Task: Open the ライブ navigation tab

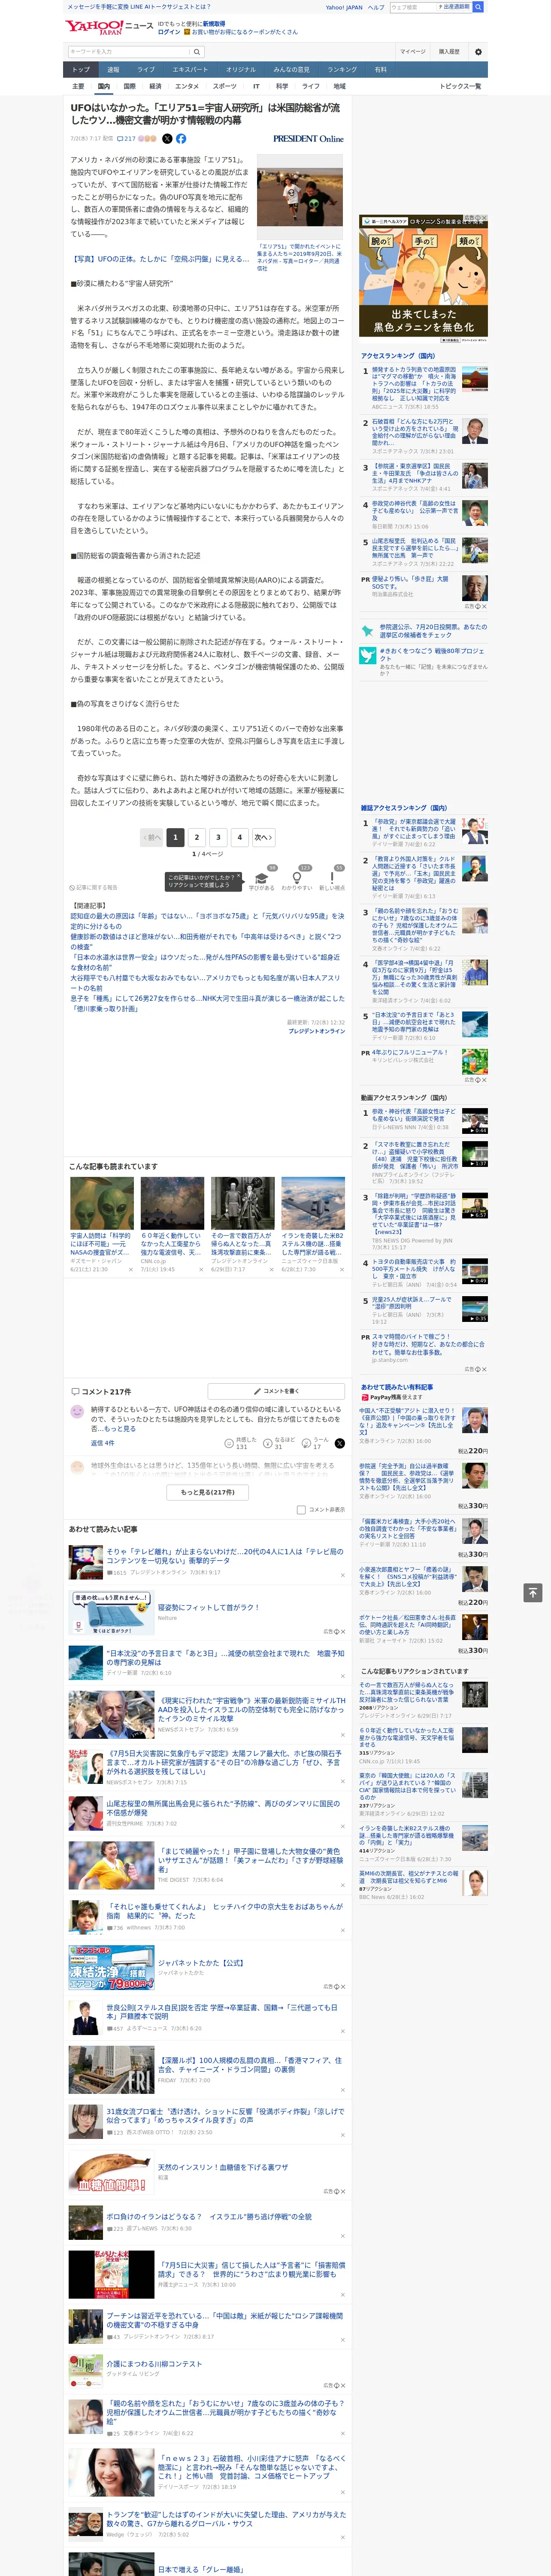Action: pos(146,69)
